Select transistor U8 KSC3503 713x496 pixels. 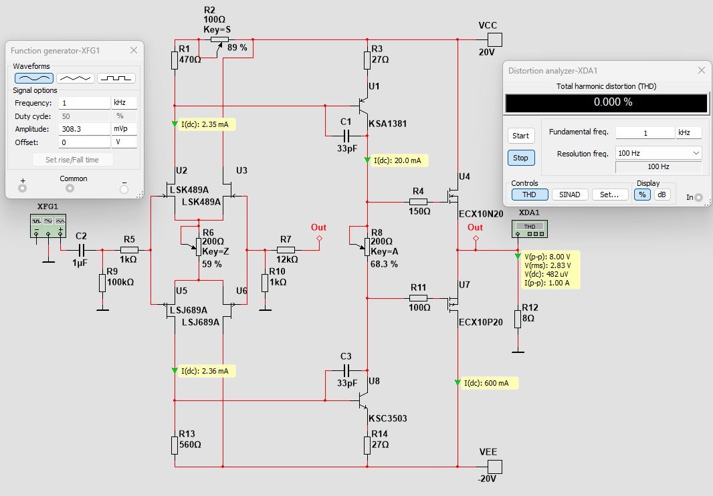[x=364, y=400]
